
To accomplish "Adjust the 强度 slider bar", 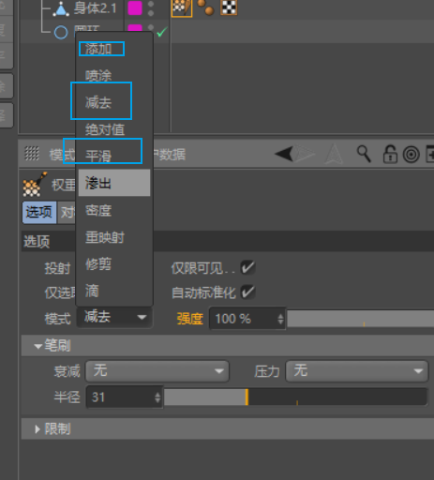I will [x=361, y=319].
